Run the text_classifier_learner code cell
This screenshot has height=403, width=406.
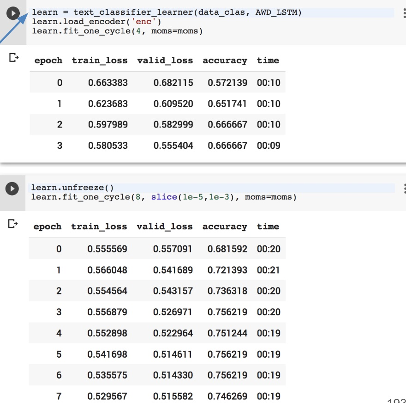point(13,14)
